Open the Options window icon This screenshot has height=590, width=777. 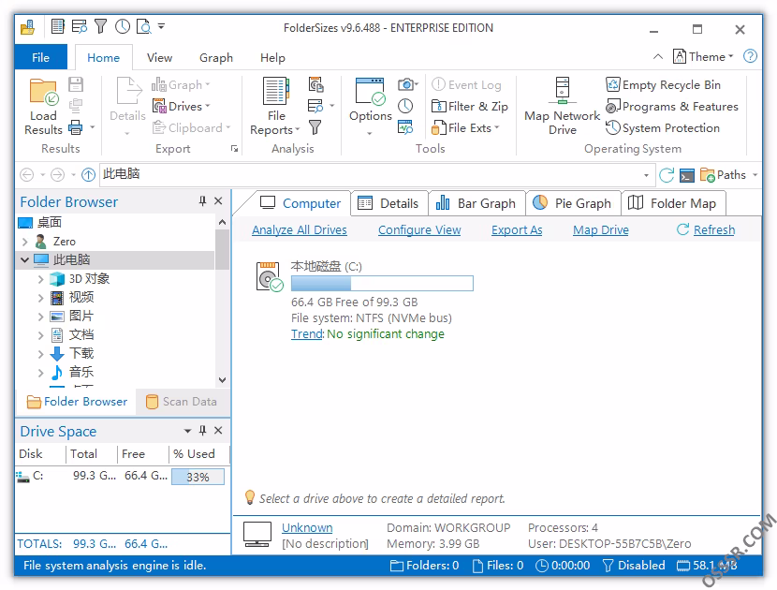click(x=370, y=92)
